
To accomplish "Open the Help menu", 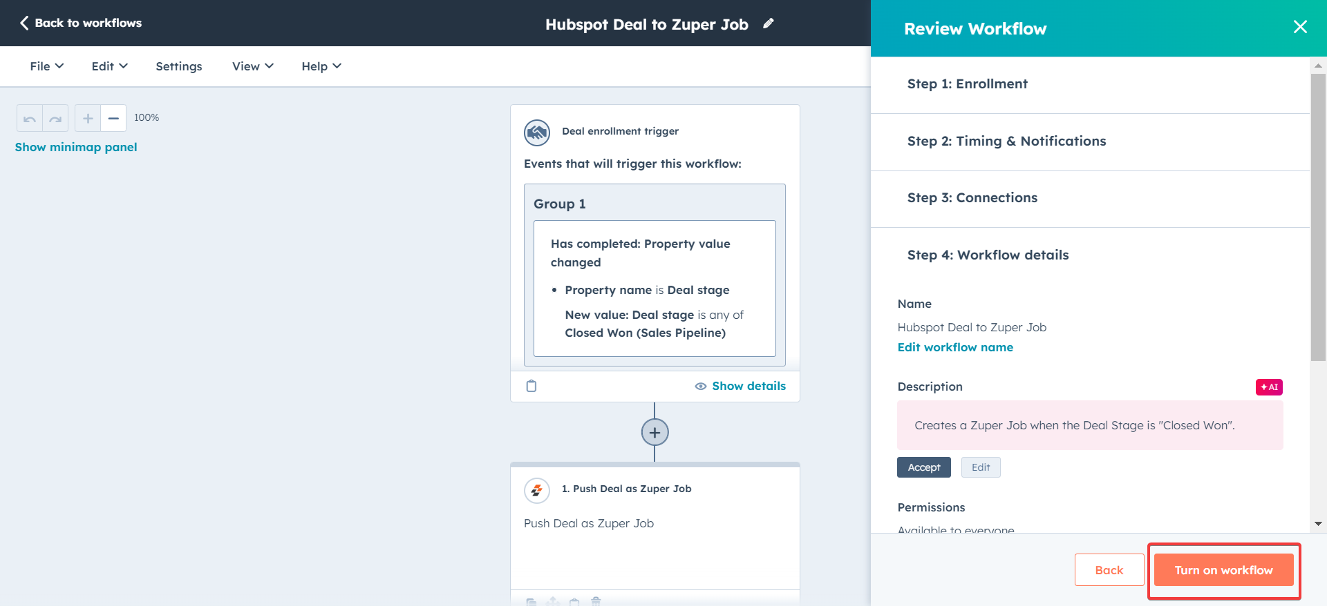I will pyautogui.click(x=321, y=66).
